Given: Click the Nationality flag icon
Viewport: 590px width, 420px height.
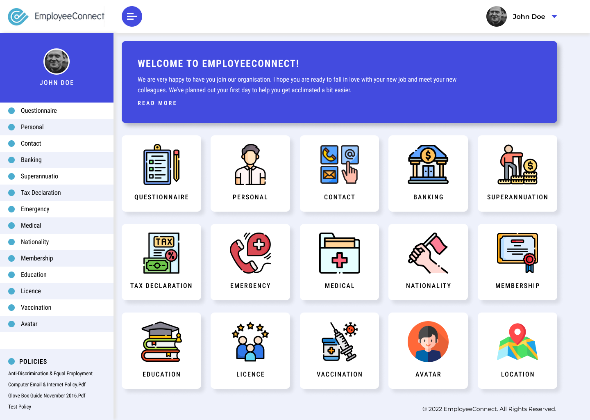Looking at the screenshot, I should coord(428,253).
